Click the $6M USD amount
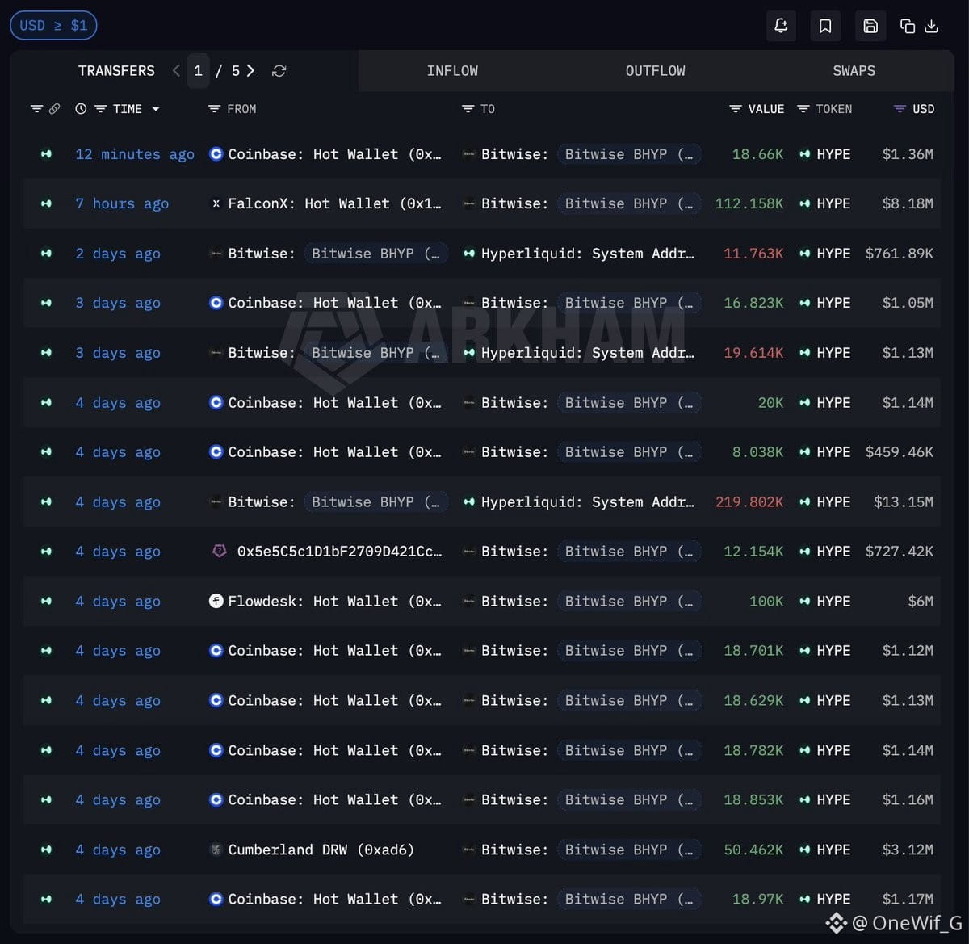 [x=921, y=601]
